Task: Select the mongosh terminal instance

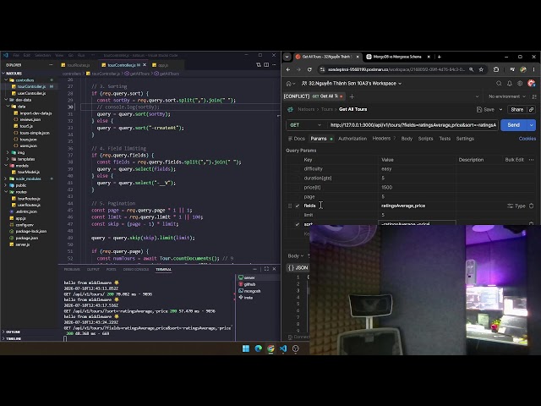Action: [x=252, y=291]
